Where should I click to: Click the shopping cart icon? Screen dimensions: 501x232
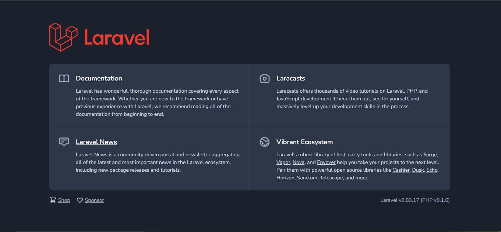pos(53,200)
